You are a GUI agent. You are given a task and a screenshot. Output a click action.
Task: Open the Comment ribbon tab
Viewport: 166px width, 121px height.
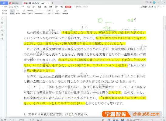point(40,7)
